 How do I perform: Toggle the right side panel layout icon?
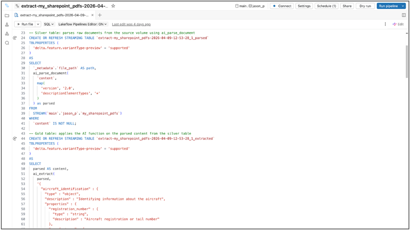pos(404,15)
